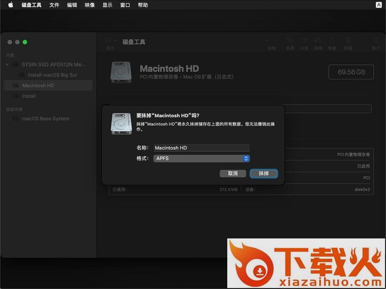Open the 窗口 menu

click(x=125, y=5)
